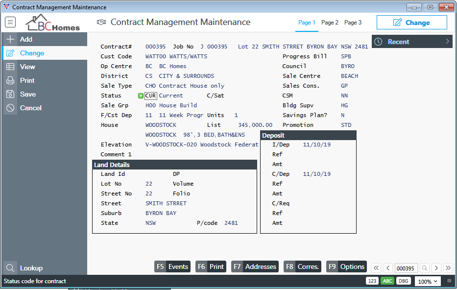Select Change in the sidebar menu
The width and height of the screenshot is (457, 290).
coord(44,53)
